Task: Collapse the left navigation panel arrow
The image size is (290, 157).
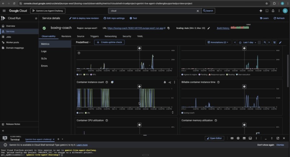Action: tap(3, 131)
